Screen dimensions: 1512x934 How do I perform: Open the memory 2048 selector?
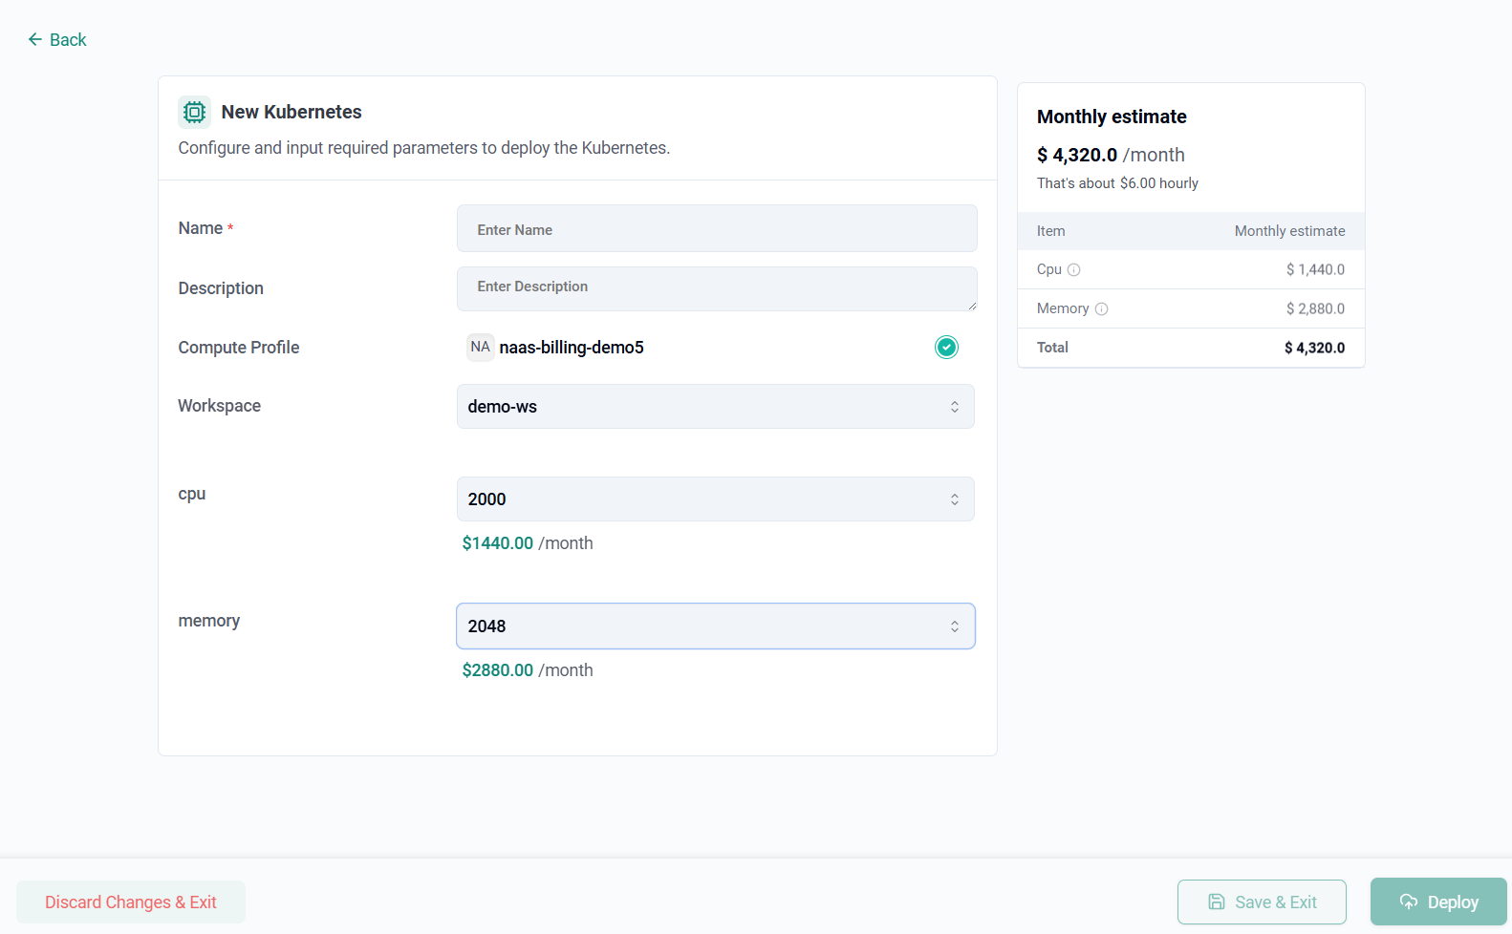click(x=716, y=626)
